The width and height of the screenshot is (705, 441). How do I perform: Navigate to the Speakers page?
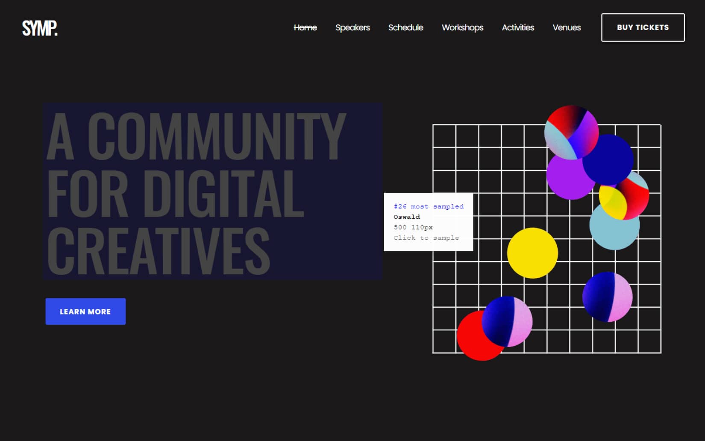[x=352, y=27]
